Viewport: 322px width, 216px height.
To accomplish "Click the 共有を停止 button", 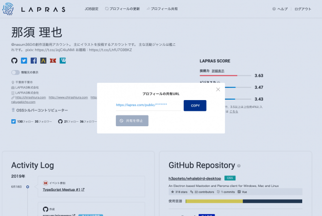I will tap(132, 120).
